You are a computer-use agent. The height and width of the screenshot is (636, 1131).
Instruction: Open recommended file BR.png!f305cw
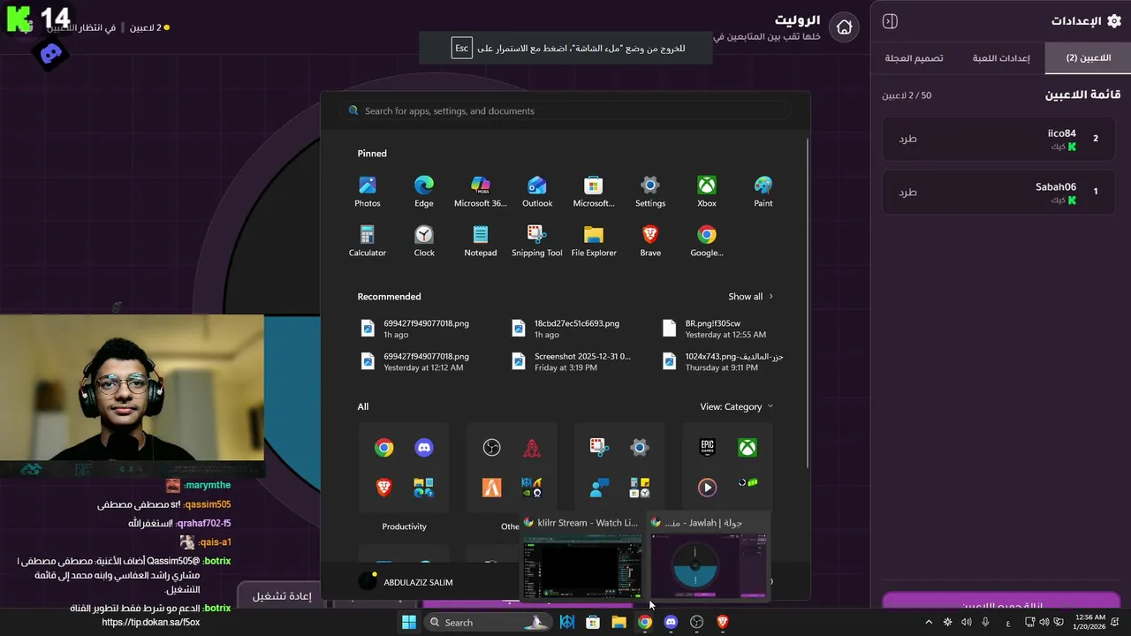coord(718,329)
